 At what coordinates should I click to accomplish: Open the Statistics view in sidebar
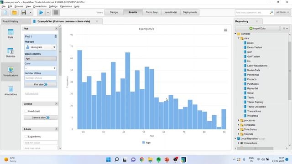click(x=10, y=53)
